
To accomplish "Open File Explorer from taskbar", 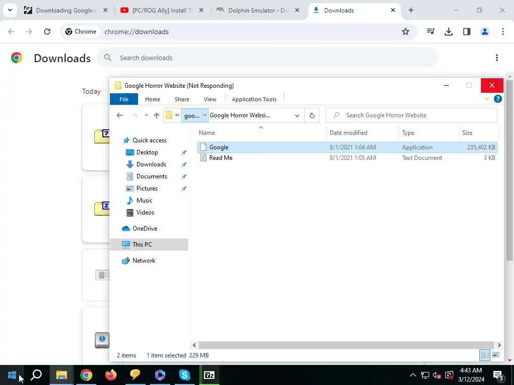I will coord(61,375).
